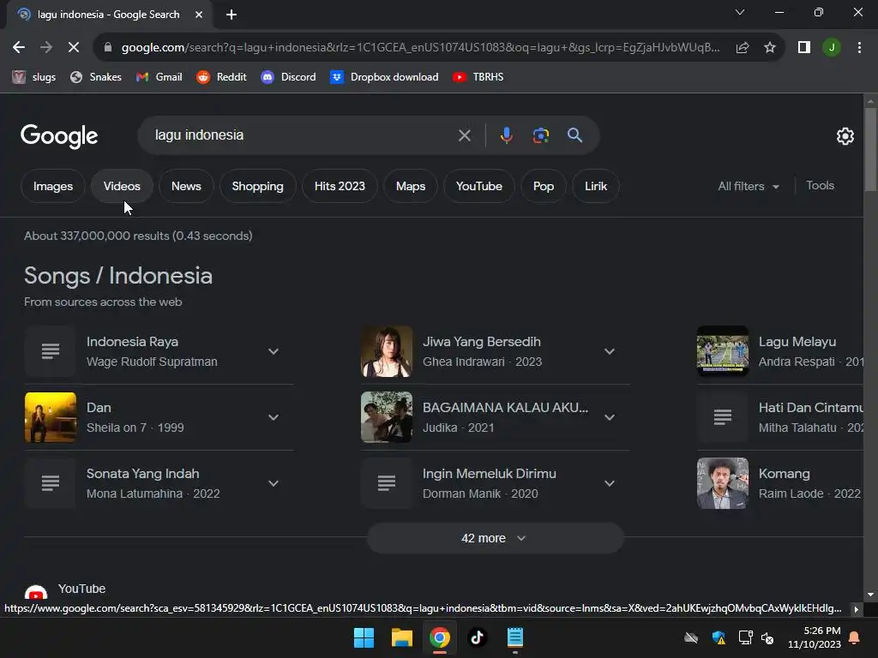This screenshot has height=658, width=878.
Task: Select the Pop filter chip
Action: coord(544,186)
